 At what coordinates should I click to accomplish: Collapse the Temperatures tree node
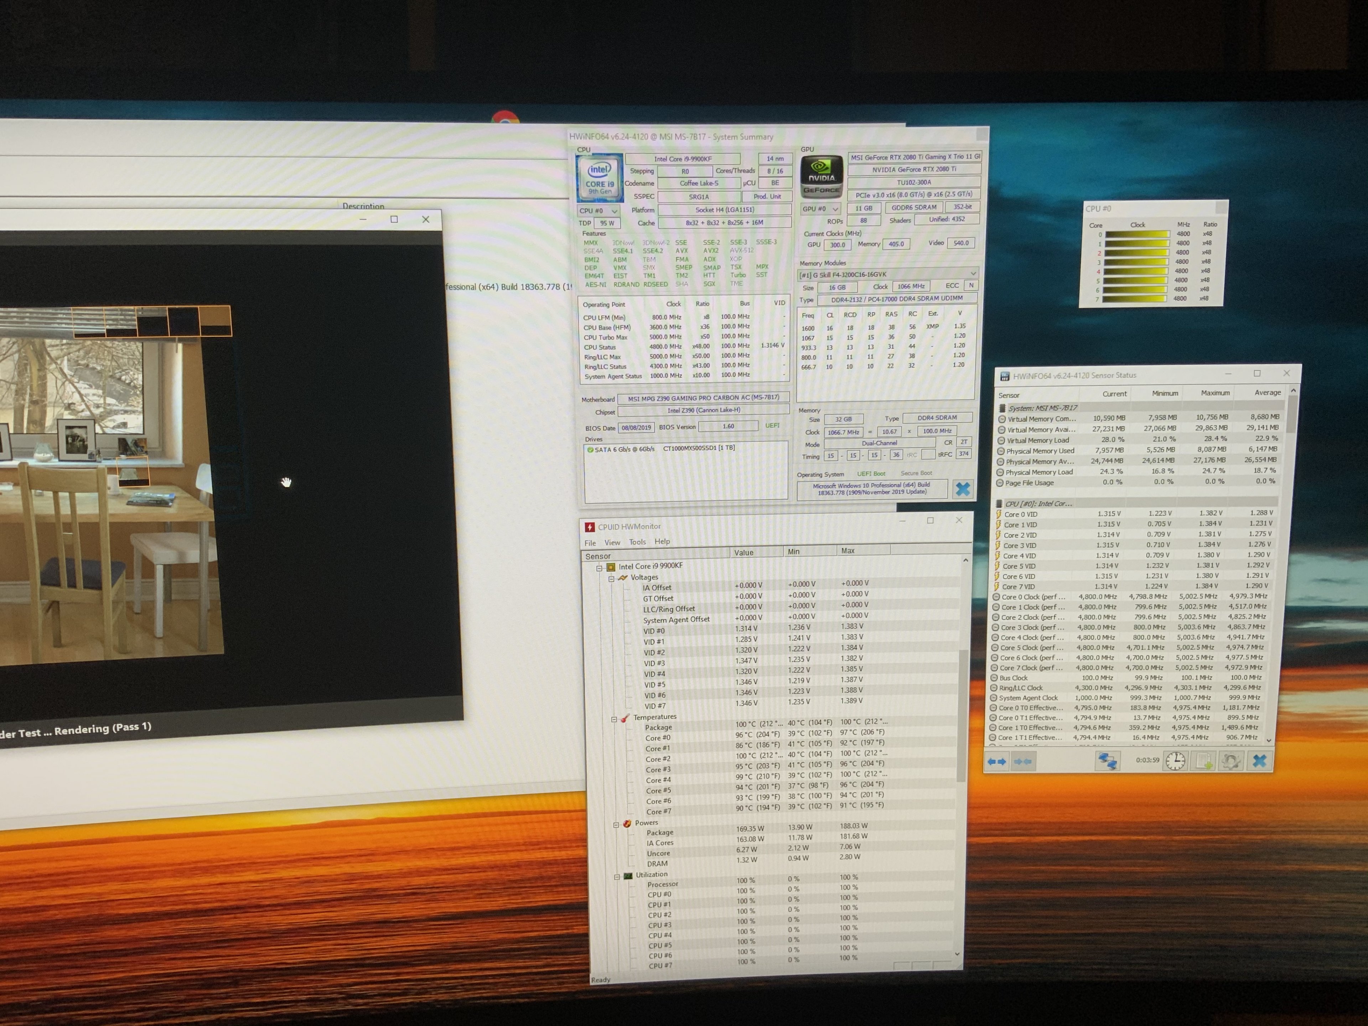pyautogui.click(x=614, y=719)
